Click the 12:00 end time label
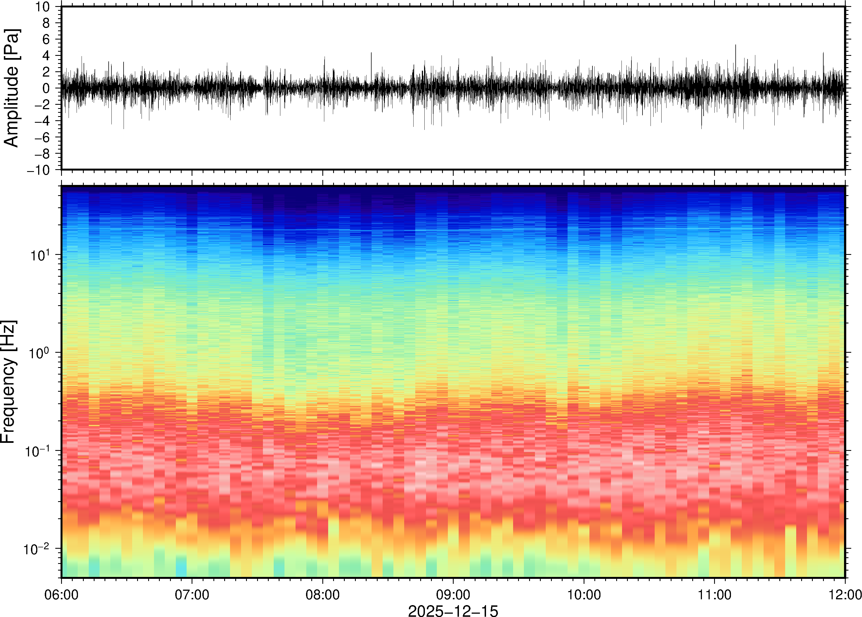 click(845, 595)
